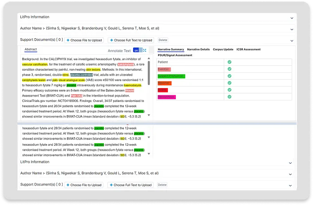Viewport: 313px width, 205px height.
Task: Open the Narrative Summary tab
Action: tap(170, 49)
